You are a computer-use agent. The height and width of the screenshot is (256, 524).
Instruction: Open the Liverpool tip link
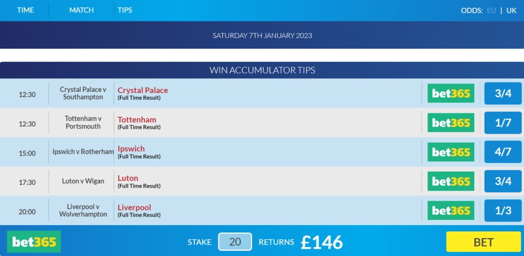(134, 207)
